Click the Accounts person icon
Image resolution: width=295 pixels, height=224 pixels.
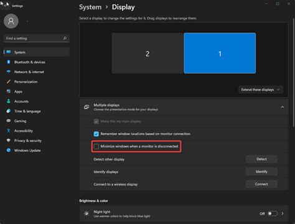(x=9, y=101)
